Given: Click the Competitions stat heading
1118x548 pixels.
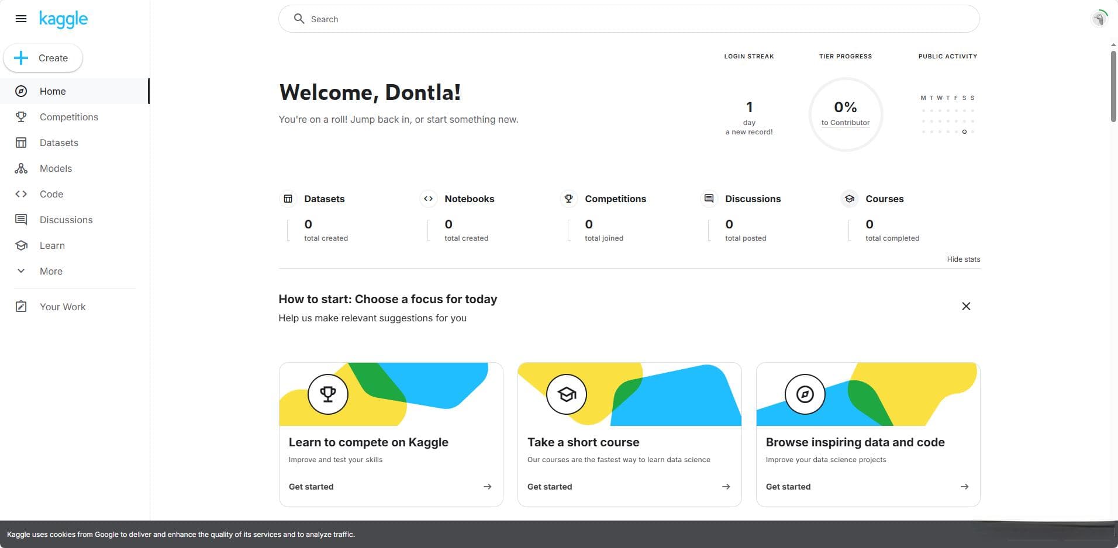Looking at the screenshot, I should 616,199.
